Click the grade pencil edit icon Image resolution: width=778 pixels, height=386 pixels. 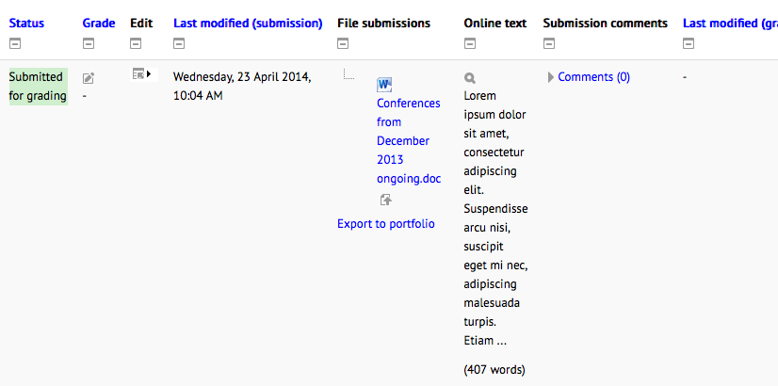pos(89,78)
